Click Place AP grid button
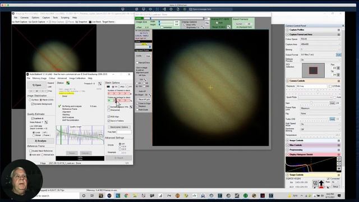Viewport: 359px width, 202px height. pos(144,100)
